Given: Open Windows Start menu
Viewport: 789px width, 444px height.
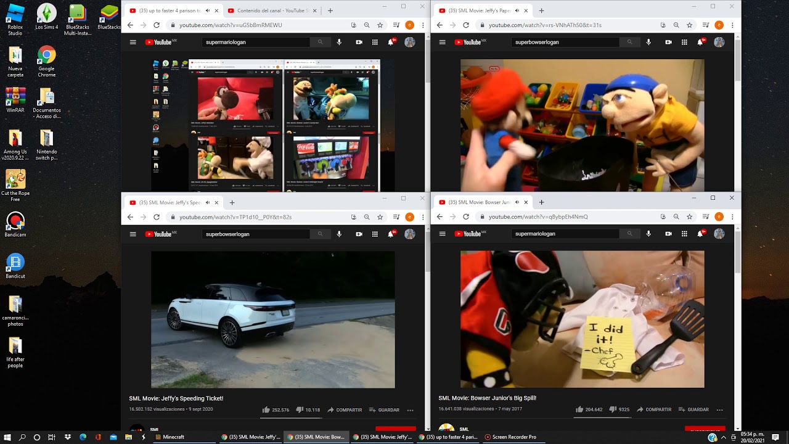Looking at the screenshot, I should pyautogui.click(x=7, y=437).
